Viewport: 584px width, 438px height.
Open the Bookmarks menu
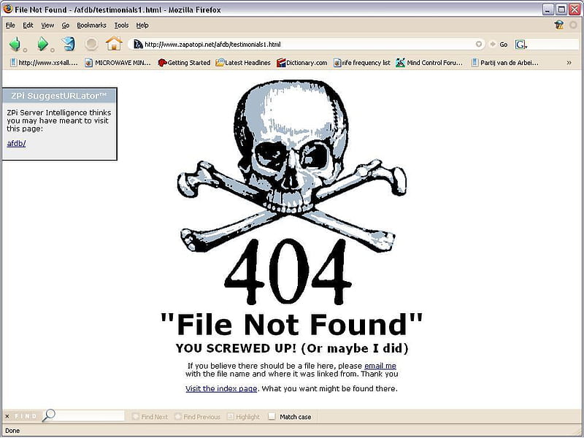(x=91, y=26)
